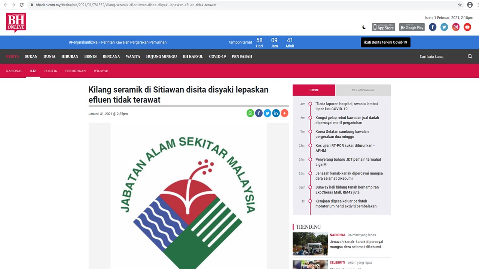Click timeline marker for 4m story
This screenshot has height=269, width=479.
click(310, 104)
